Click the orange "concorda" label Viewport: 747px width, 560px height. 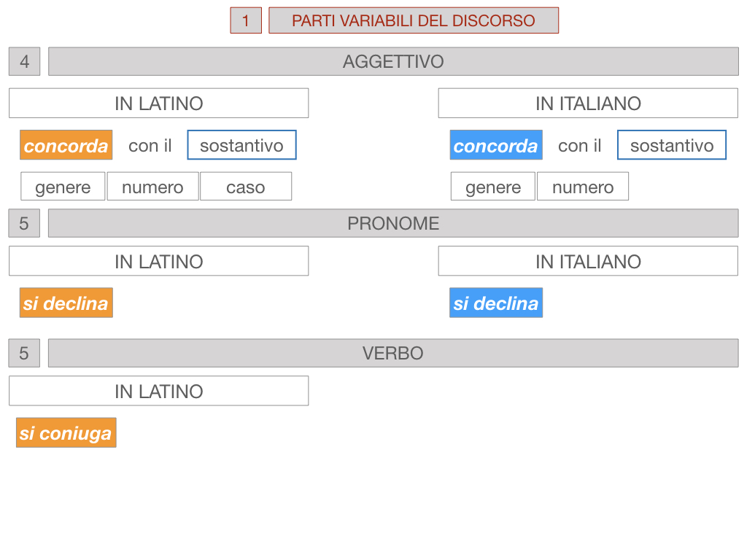66,145
